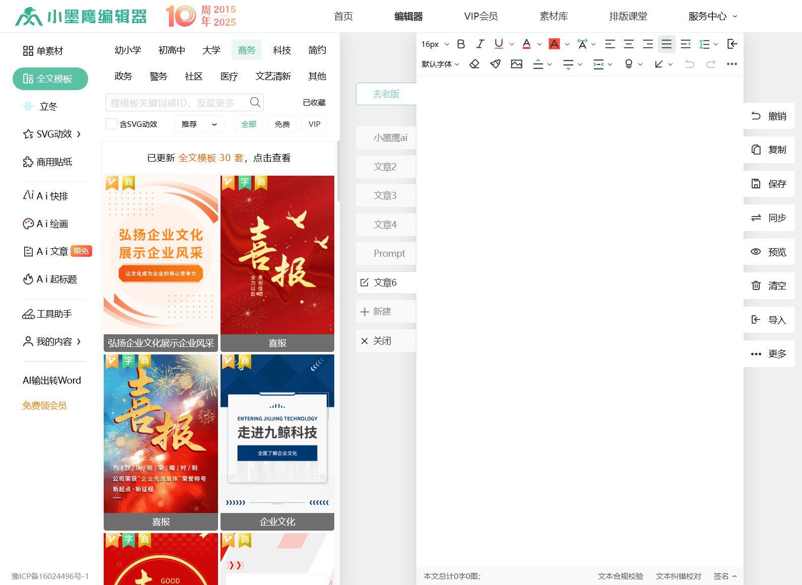Expand the line spacing dropdown arrow
Image resolution: width=802 pixels, height=585 pixels.
coord(716,44)
